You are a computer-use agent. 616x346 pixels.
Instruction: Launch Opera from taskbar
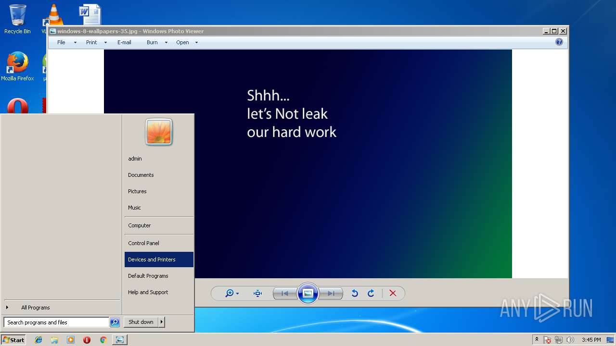click(x=87, y=340)
